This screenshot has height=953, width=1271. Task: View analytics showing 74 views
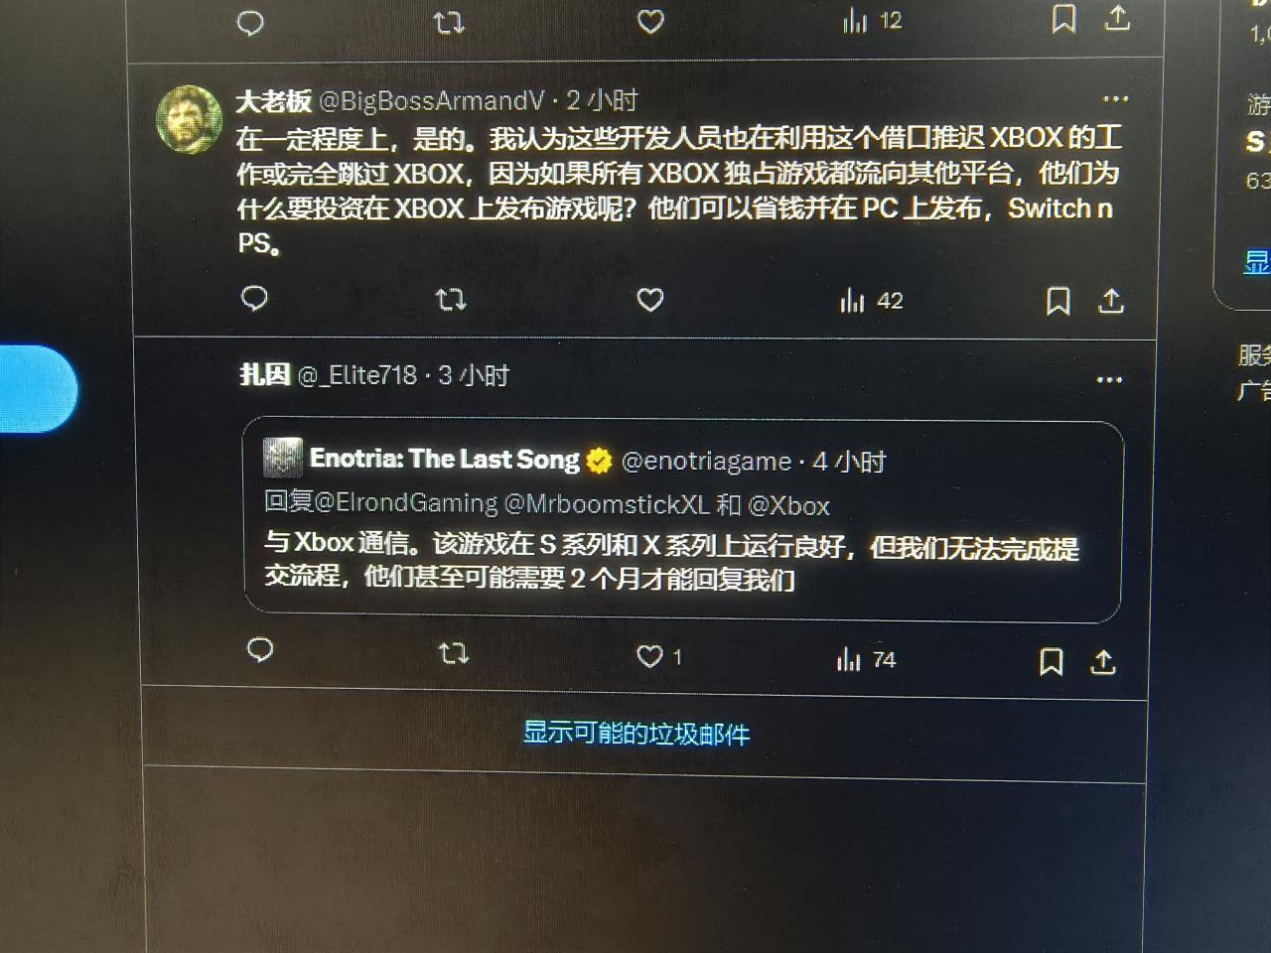point(866,659)
